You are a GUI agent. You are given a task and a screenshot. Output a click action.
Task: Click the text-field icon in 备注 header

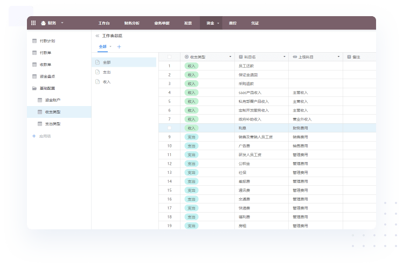tap(349, 57)
